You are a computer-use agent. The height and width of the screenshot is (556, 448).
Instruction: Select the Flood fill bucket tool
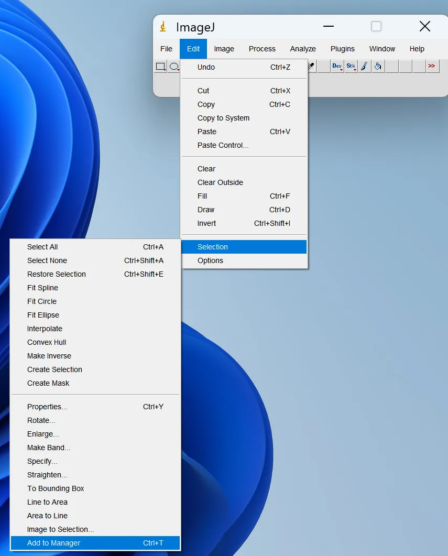tap(378, 67)
